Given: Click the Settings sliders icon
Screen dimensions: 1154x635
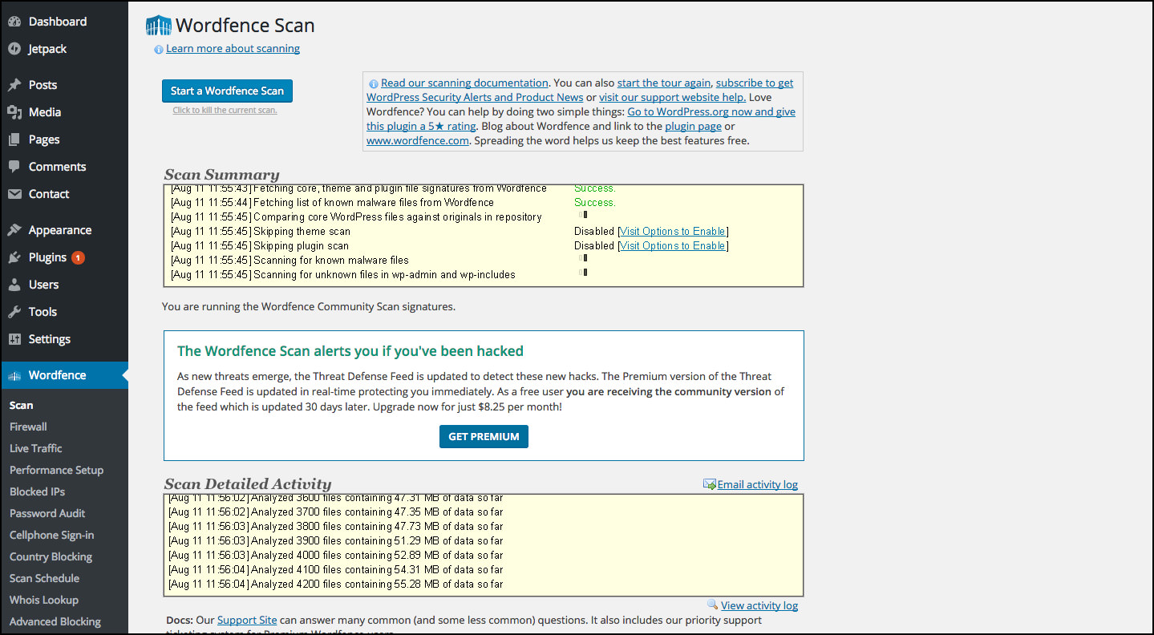Looking at the screenshot, I should click(x=14, y=339).
